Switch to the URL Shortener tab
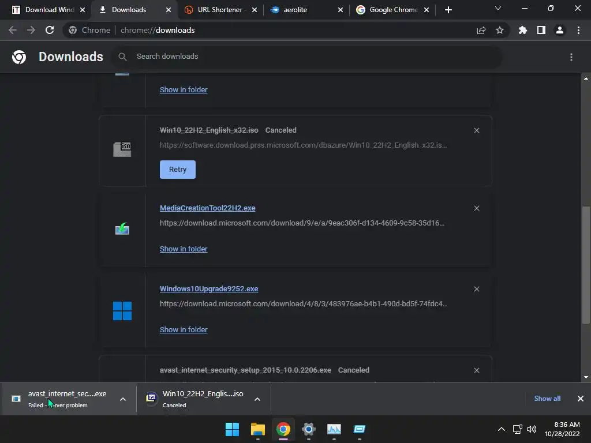Viewport: 591px width, 443px height. (220, 10)
